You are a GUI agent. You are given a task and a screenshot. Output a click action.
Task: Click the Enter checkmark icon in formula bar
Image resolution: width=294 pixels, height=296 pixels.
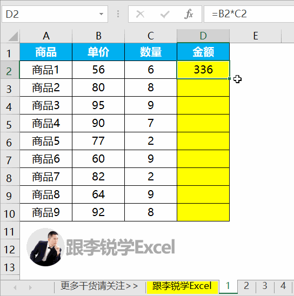coord(165,15)
